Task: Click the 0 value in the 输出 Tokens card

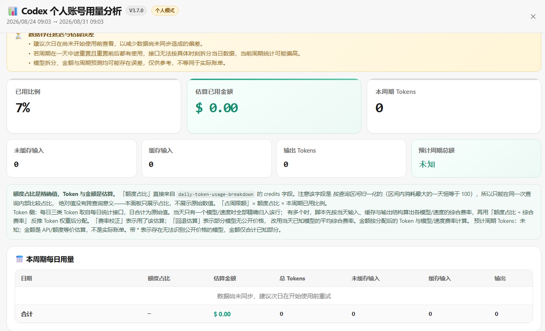Action: click(286, 164)
